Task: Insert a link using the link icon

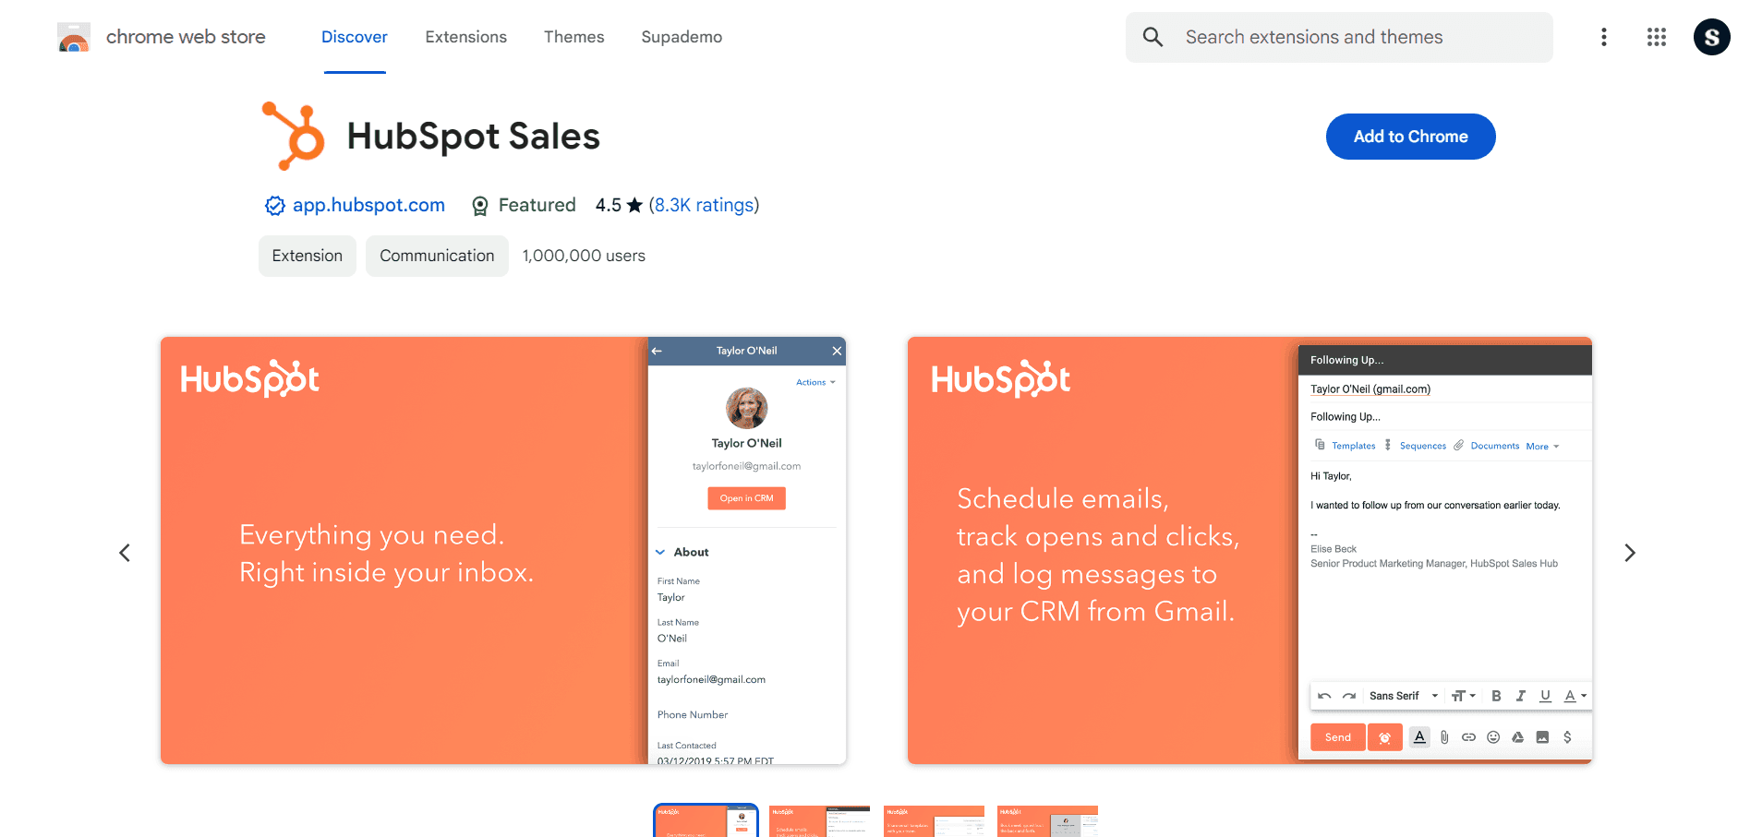Action: click(1469, 737)
